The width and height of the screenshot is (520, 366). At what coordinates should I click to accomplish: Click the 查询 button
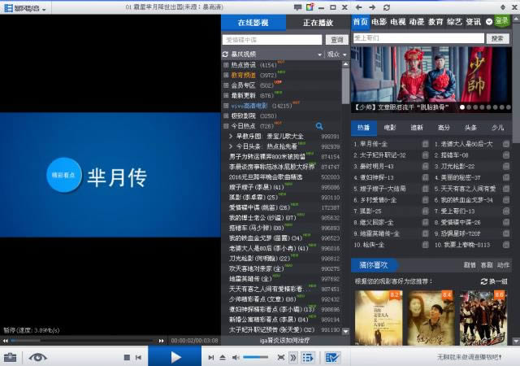tap(336, 40)
